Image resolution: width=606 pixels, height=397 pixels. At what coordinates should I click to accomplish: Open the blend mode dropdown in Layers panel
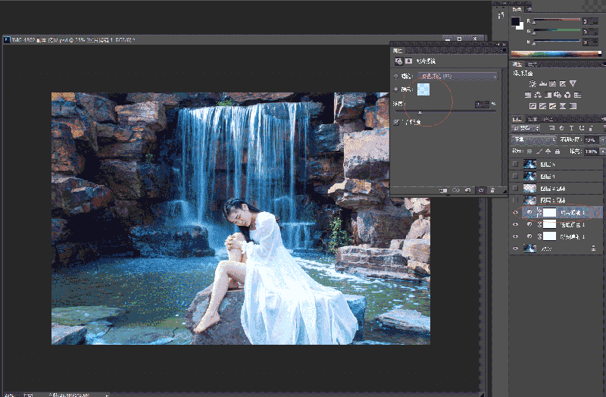532,140
